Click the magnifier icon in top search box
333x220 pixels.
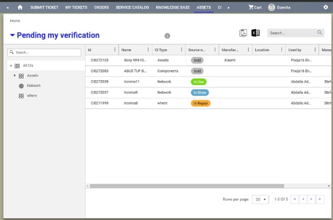(320, 32)
